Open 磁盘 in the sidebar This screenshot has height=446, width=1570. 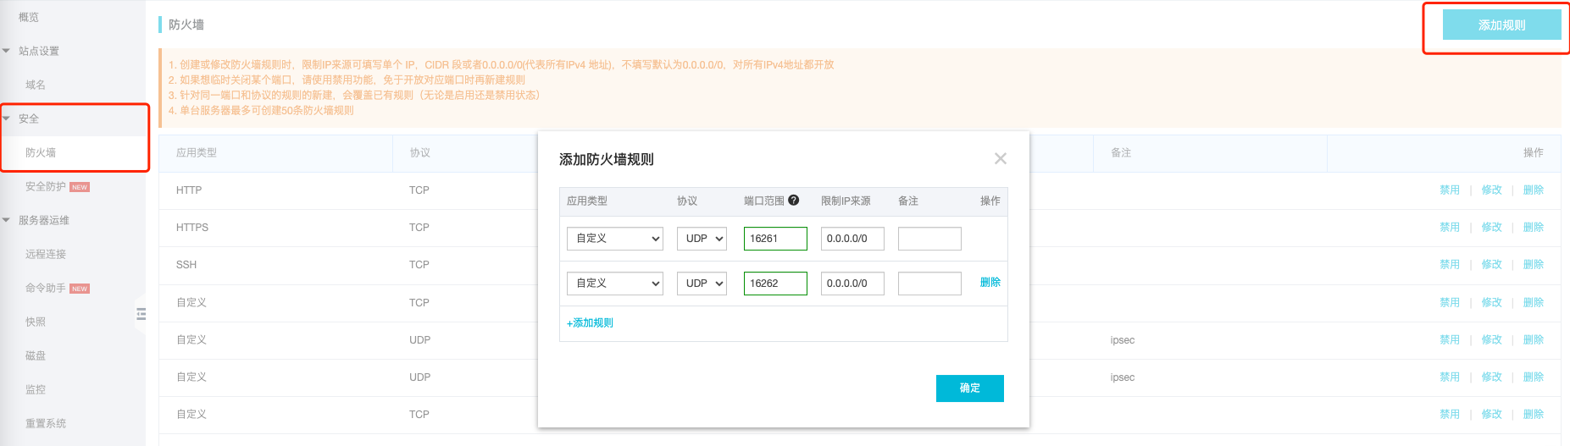pos(36,355)
